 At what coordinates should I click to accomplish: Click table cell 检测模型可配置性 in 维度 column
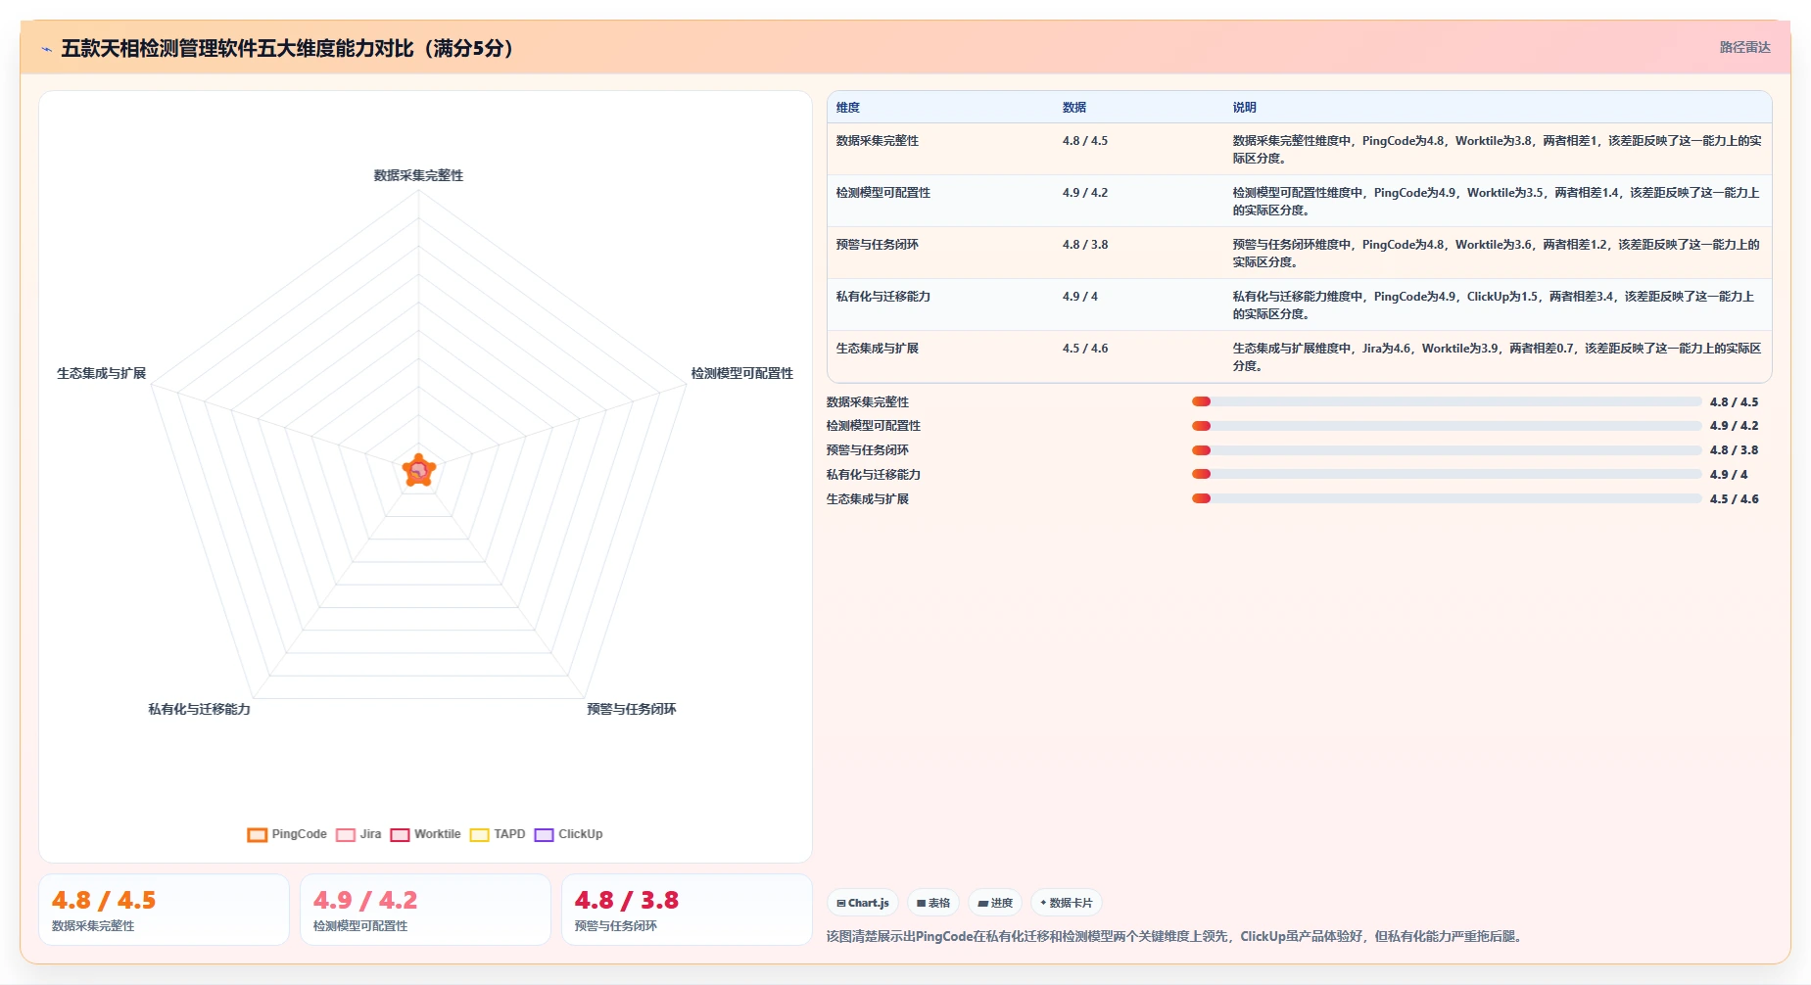pos(882,193)
